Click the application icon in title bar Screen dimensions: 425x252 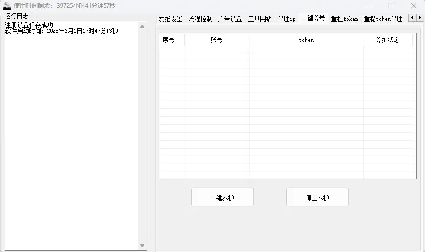[x=7, y=5]
